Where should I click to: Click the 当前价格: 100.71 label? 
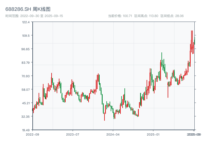[120, 16]
